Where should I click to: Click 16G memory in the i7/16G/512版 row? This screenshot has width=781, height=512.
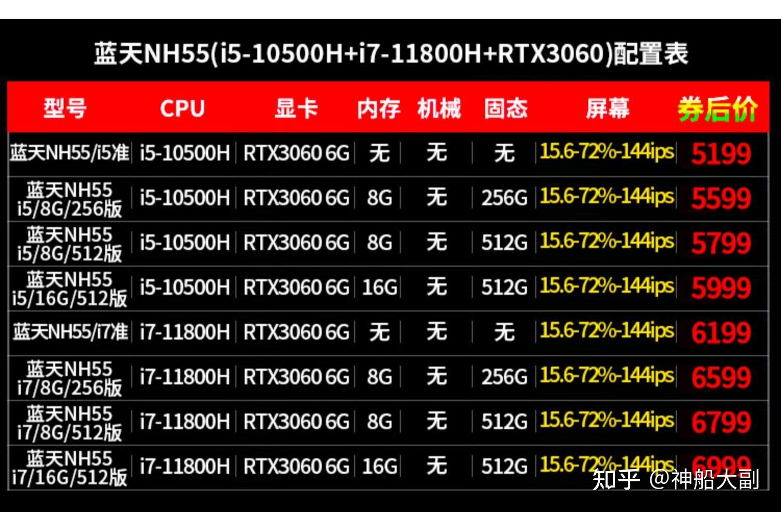(x=380, y=466)
